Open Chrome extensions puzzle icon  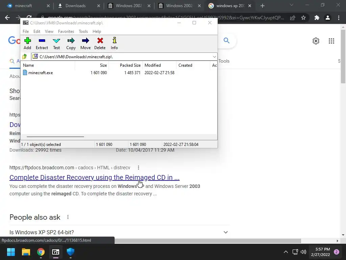click(x=317, y=18)
